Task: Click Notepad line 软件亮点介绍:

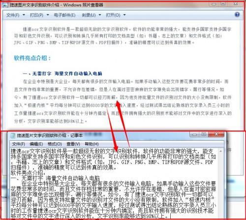Action: [28, 173]
